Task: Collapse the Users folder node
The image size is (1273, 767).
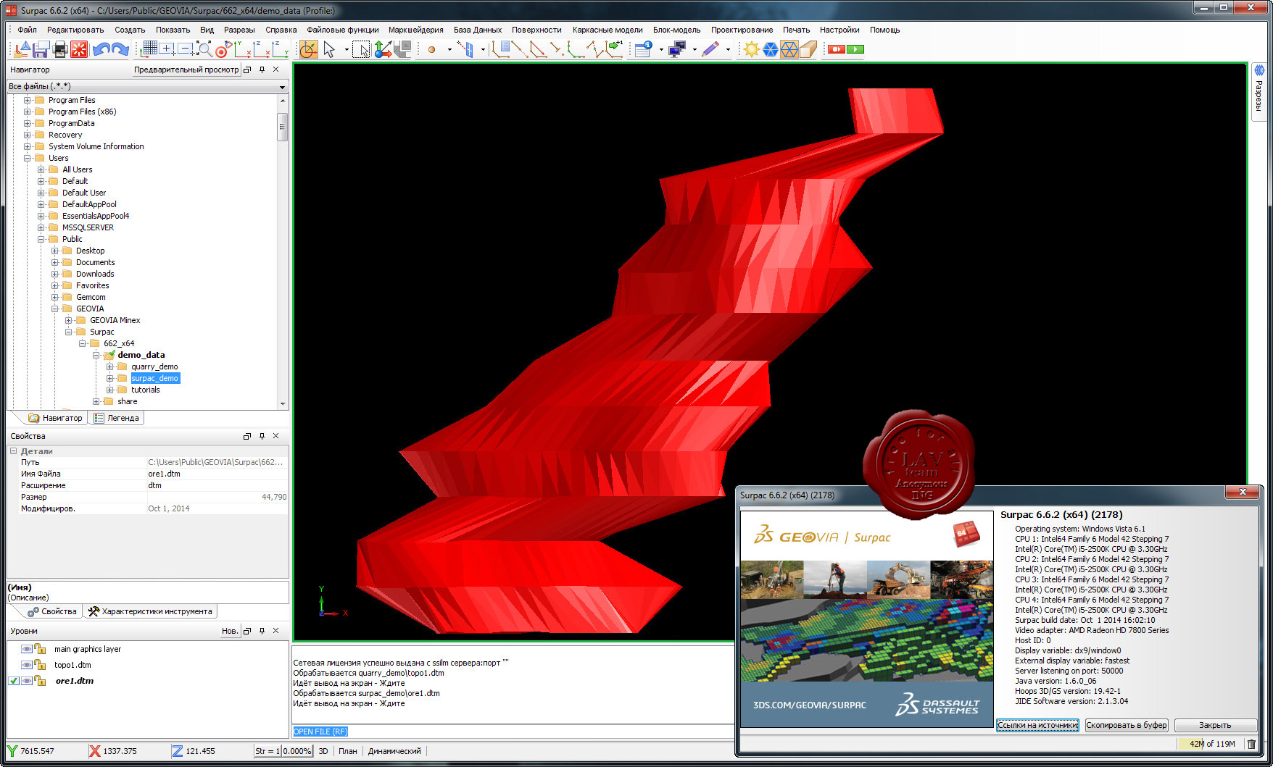Action: 28,158
